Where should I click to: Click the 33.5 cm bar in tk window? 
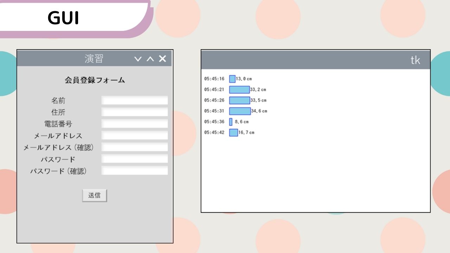point(240,100)
